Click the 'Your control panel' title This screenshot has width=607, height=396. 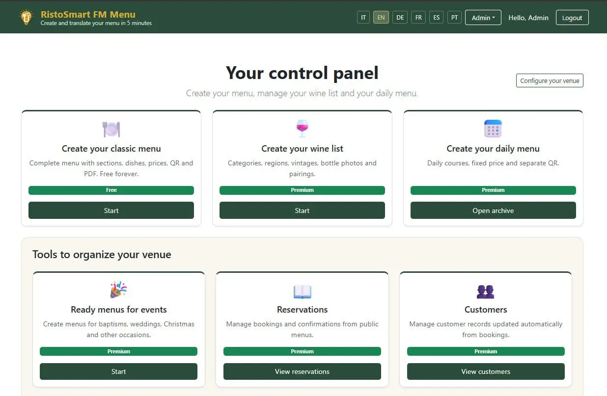(x=302, y=73)
